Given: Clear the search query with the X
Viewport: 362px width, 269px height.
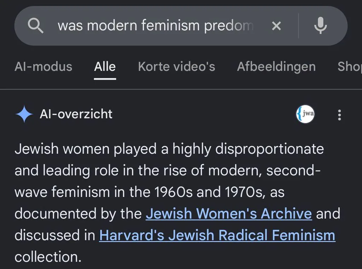Looking at the screenshot, I should tap(276, 26).
